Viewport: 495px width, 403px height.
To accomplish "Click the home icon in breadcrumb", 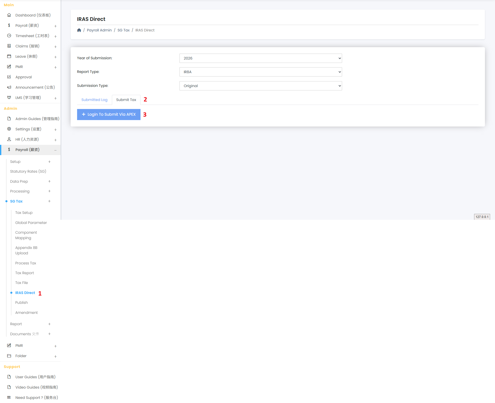I will pos(79,30).
